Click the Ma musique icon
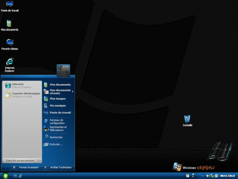Image resolution: width=238 pixels, height=179 pixels. pos(46,106)
